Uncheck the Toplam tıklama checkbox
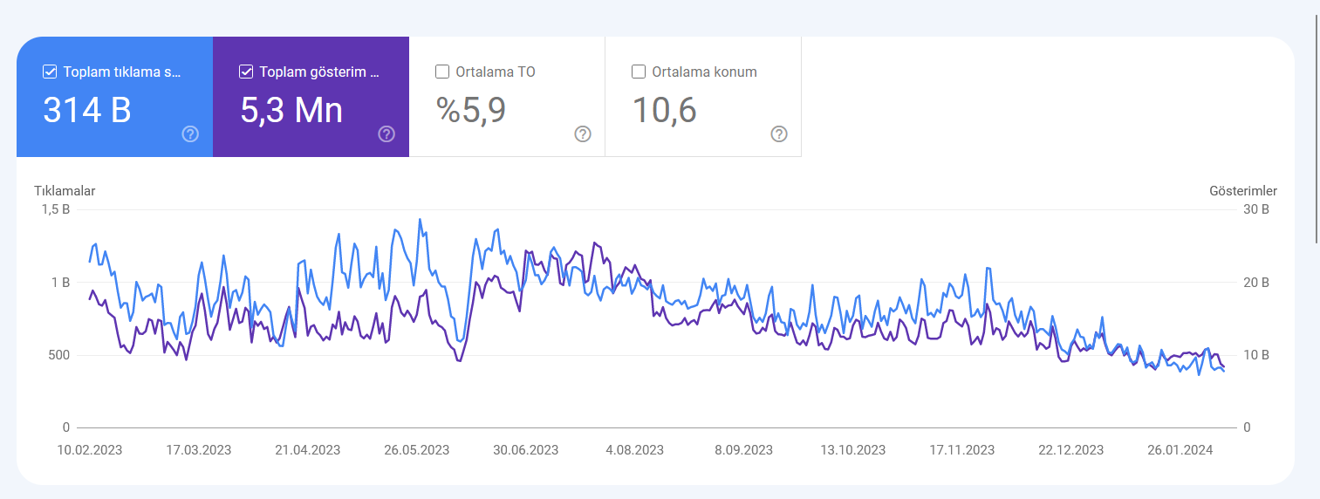Image resolution: width=1320 pixels, height=499 pixels. 50,72
